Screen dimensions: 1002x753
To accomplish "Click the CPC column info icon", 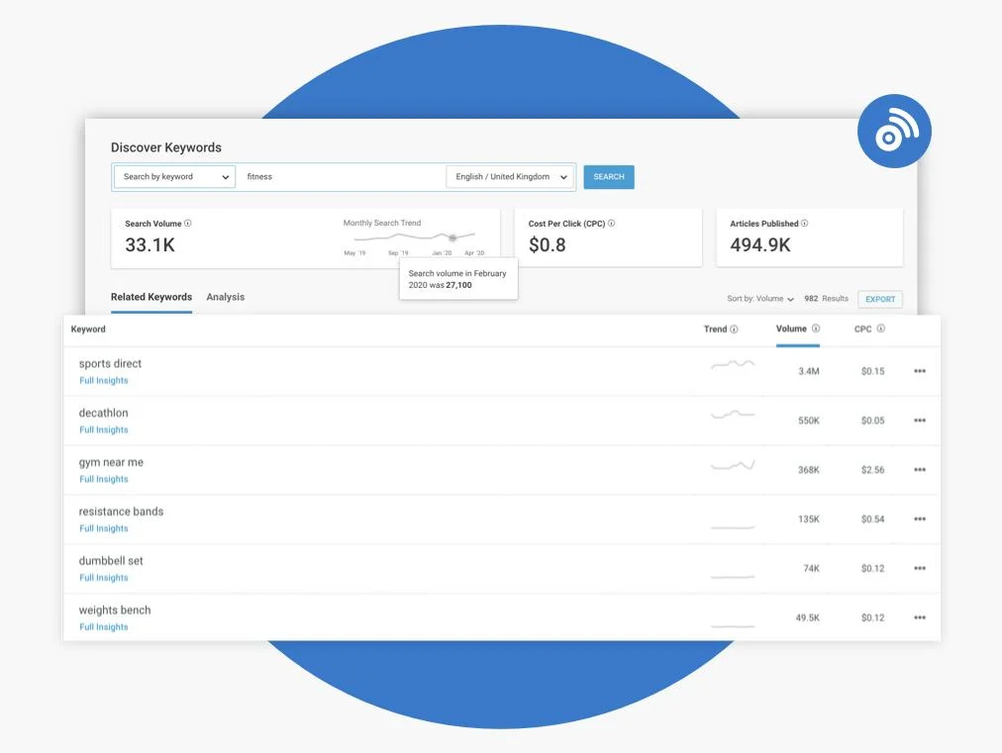I will click(880, 329).
